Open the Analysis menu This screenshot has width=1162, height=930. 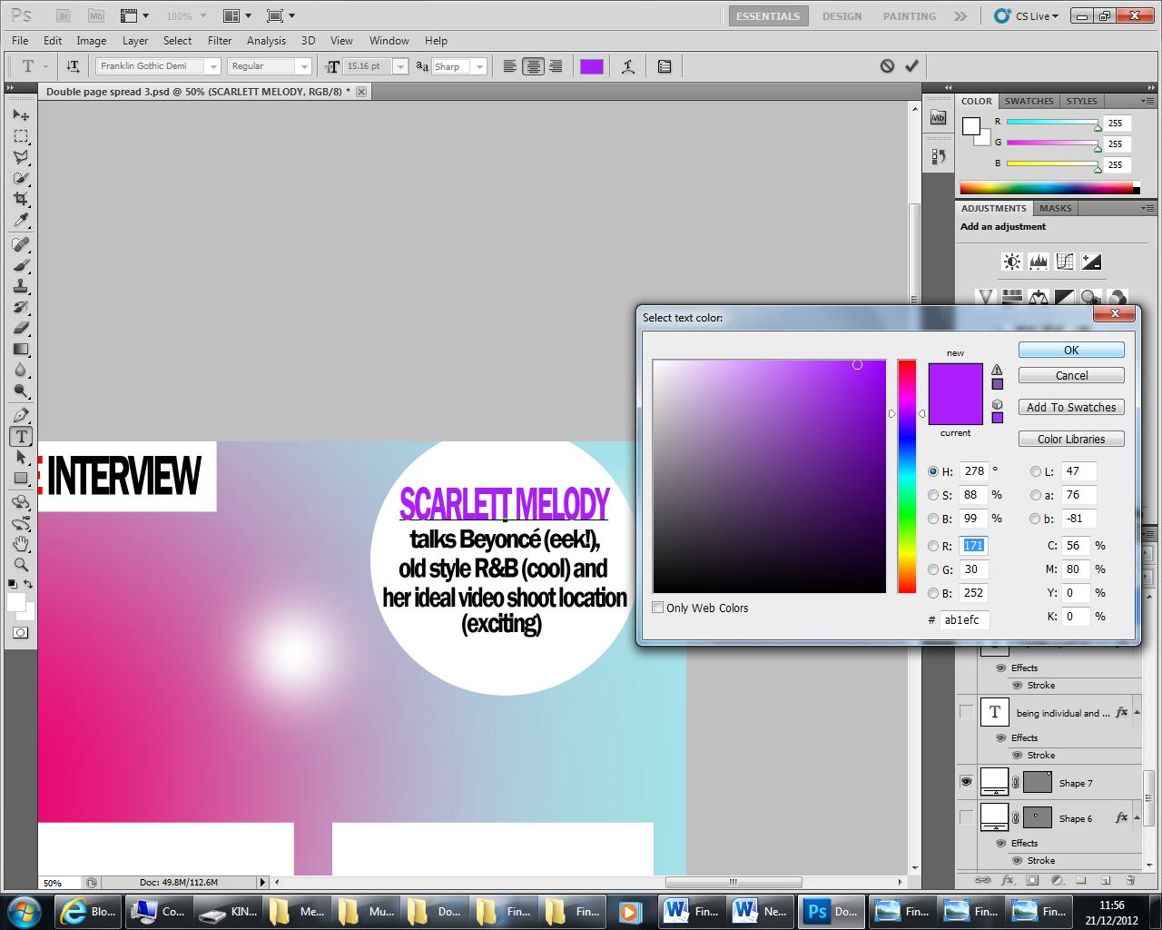point(266,40)
